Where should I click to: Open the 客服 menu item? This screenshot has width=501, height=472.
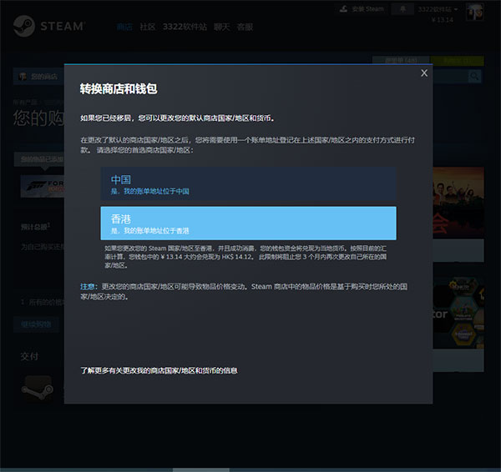coord(245,27)
